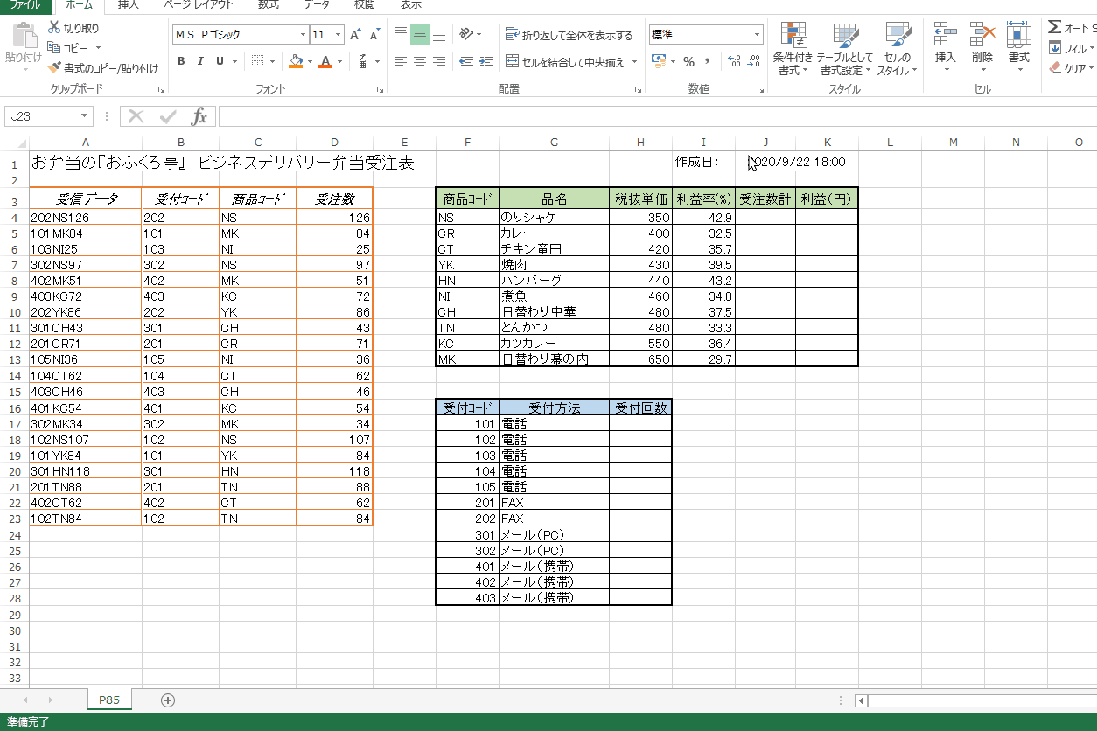
Task: Toggle italic formatting
Action: coord(200,61)
